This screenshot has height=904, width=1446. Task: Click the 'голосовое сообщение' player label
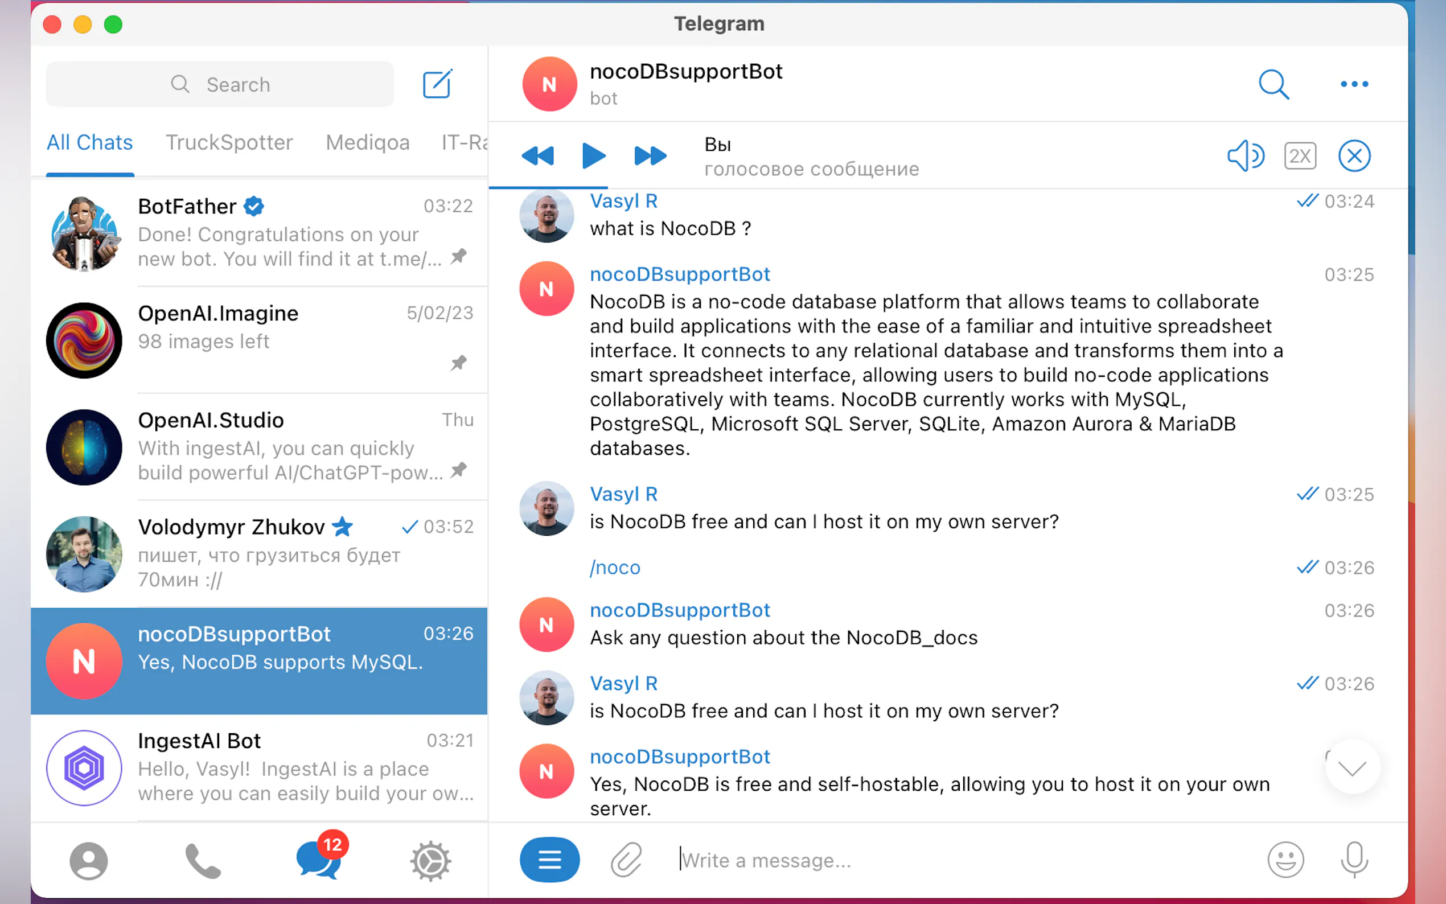pyautogui.click(x=811, y=169)
